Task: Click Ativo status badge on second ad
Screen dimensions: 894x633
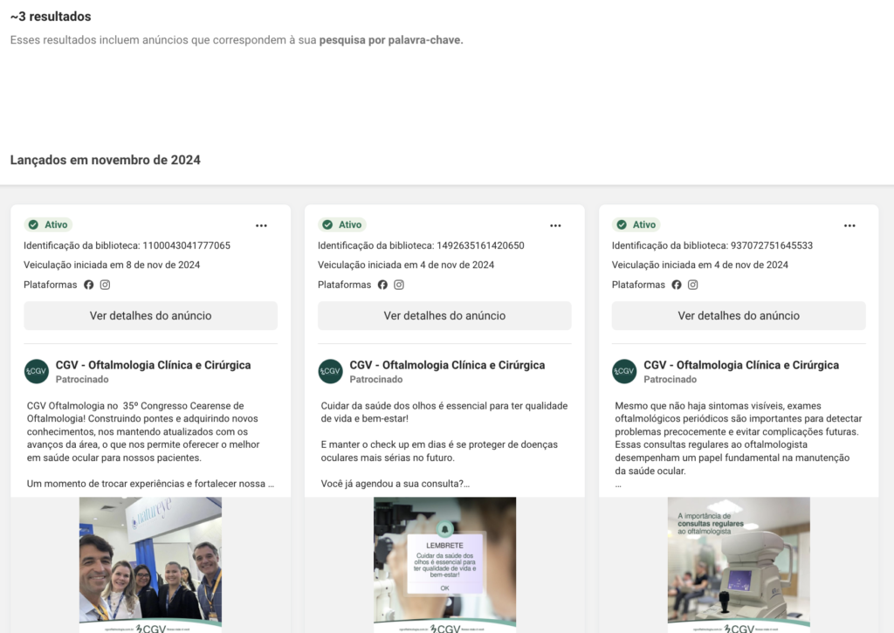Action: coord(342,224)
